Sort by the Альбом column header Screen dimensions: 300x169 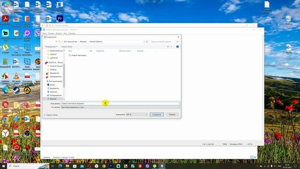point(140,51)
